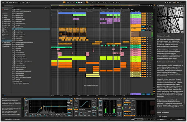Image resolution: width=187 pixels, height=122 pixels.
Task: Select Sounds category in browser
Action: pos(6,16)
